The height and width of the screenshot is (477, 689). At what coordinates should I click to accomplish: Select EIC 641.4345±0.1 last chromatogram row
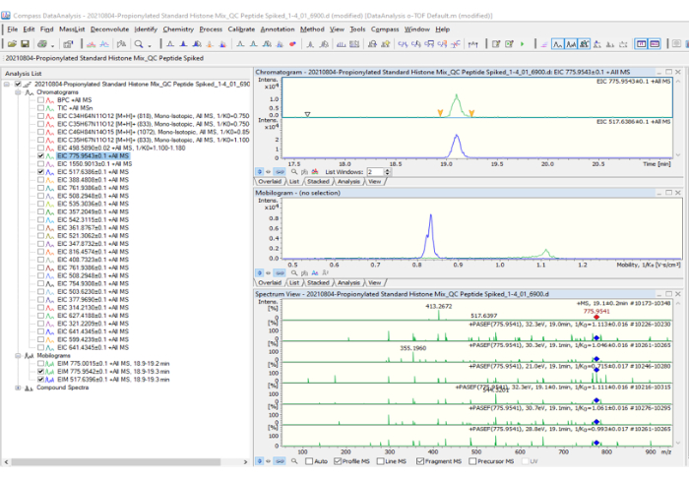pyautogui.click(x=93, y=347)
